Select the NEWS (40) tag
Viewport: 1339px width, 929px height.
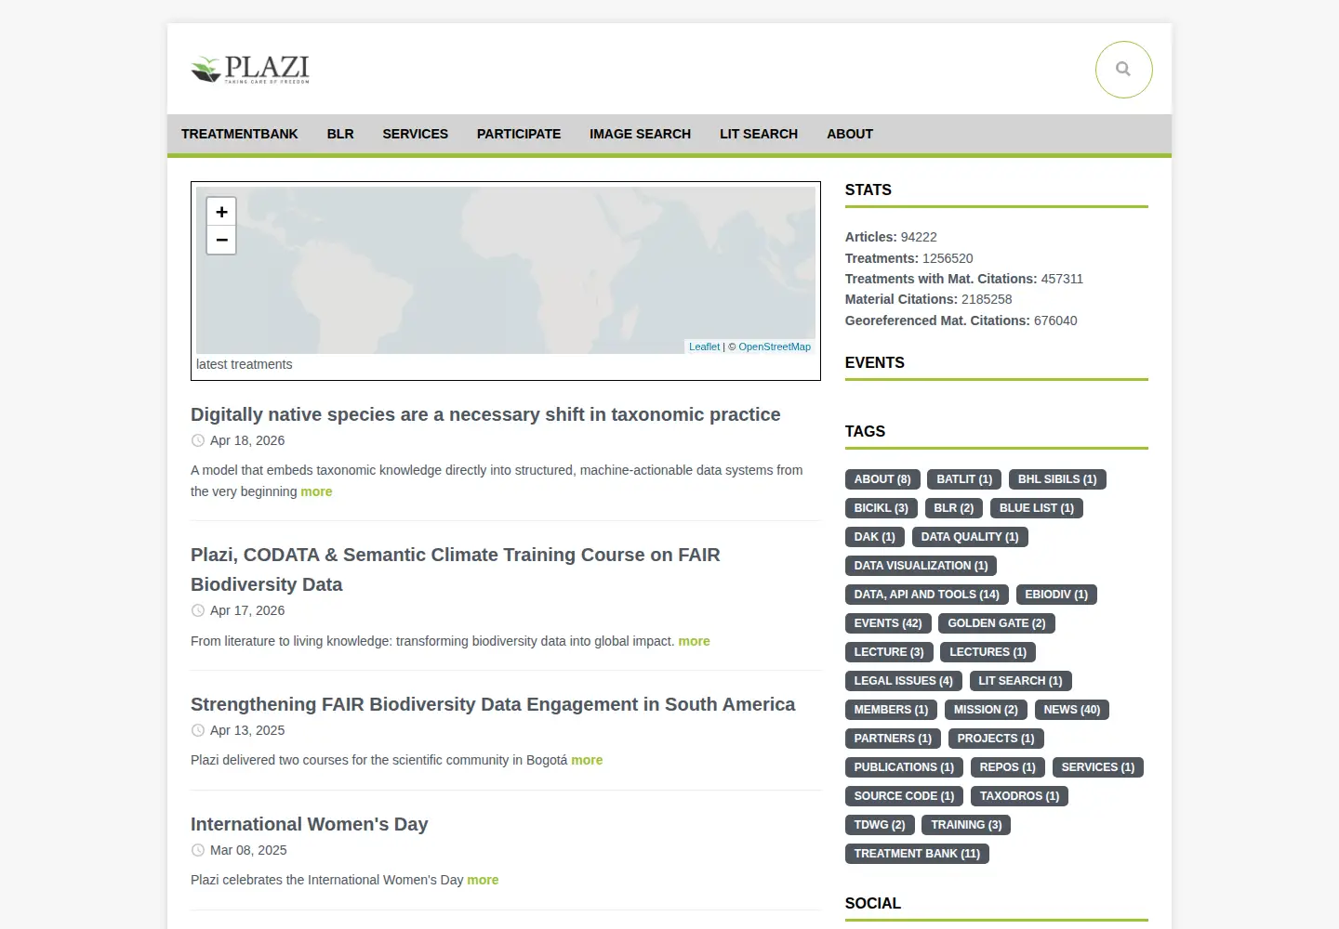[x=1072, y=710]
